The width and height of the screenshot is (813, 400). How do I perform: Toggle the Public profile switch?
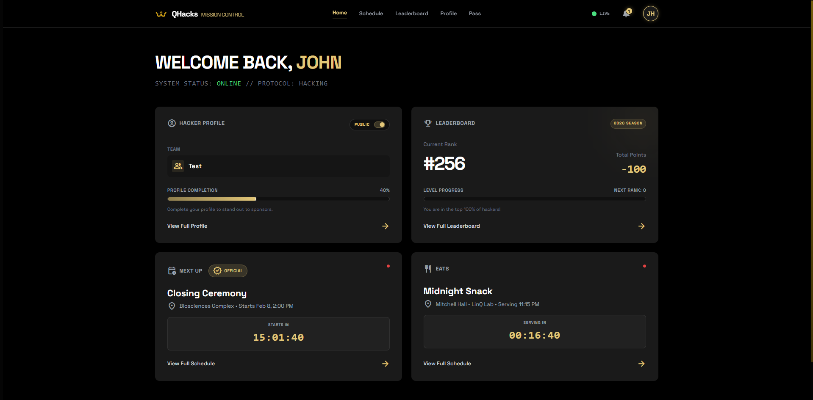click(379, 124)
